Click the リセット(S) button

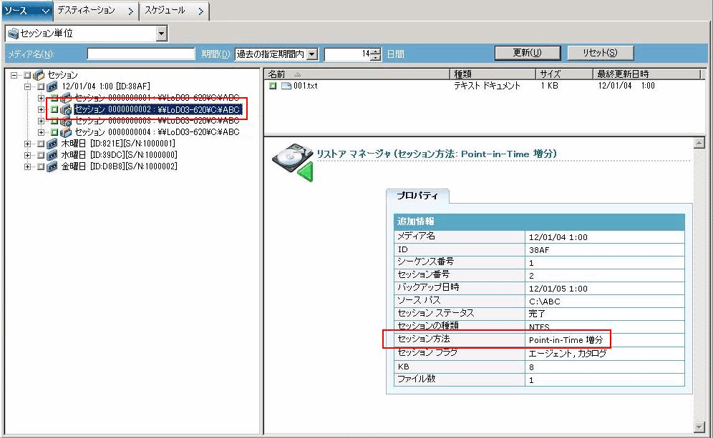point(600,52)
